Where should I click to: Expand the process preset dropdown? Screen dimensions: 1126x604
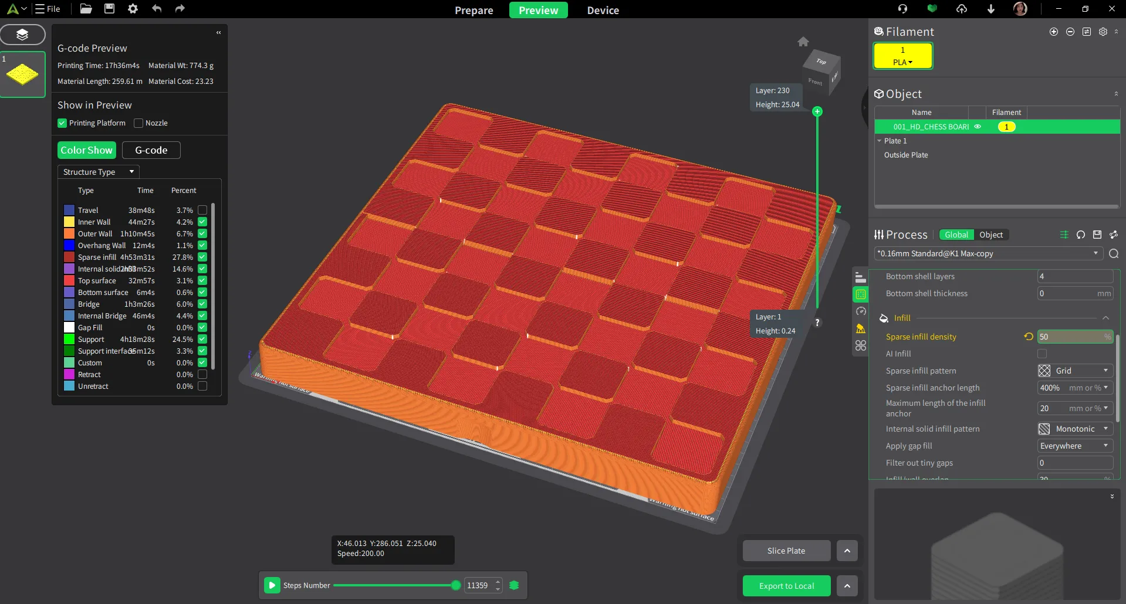(x=1095, y=253)
